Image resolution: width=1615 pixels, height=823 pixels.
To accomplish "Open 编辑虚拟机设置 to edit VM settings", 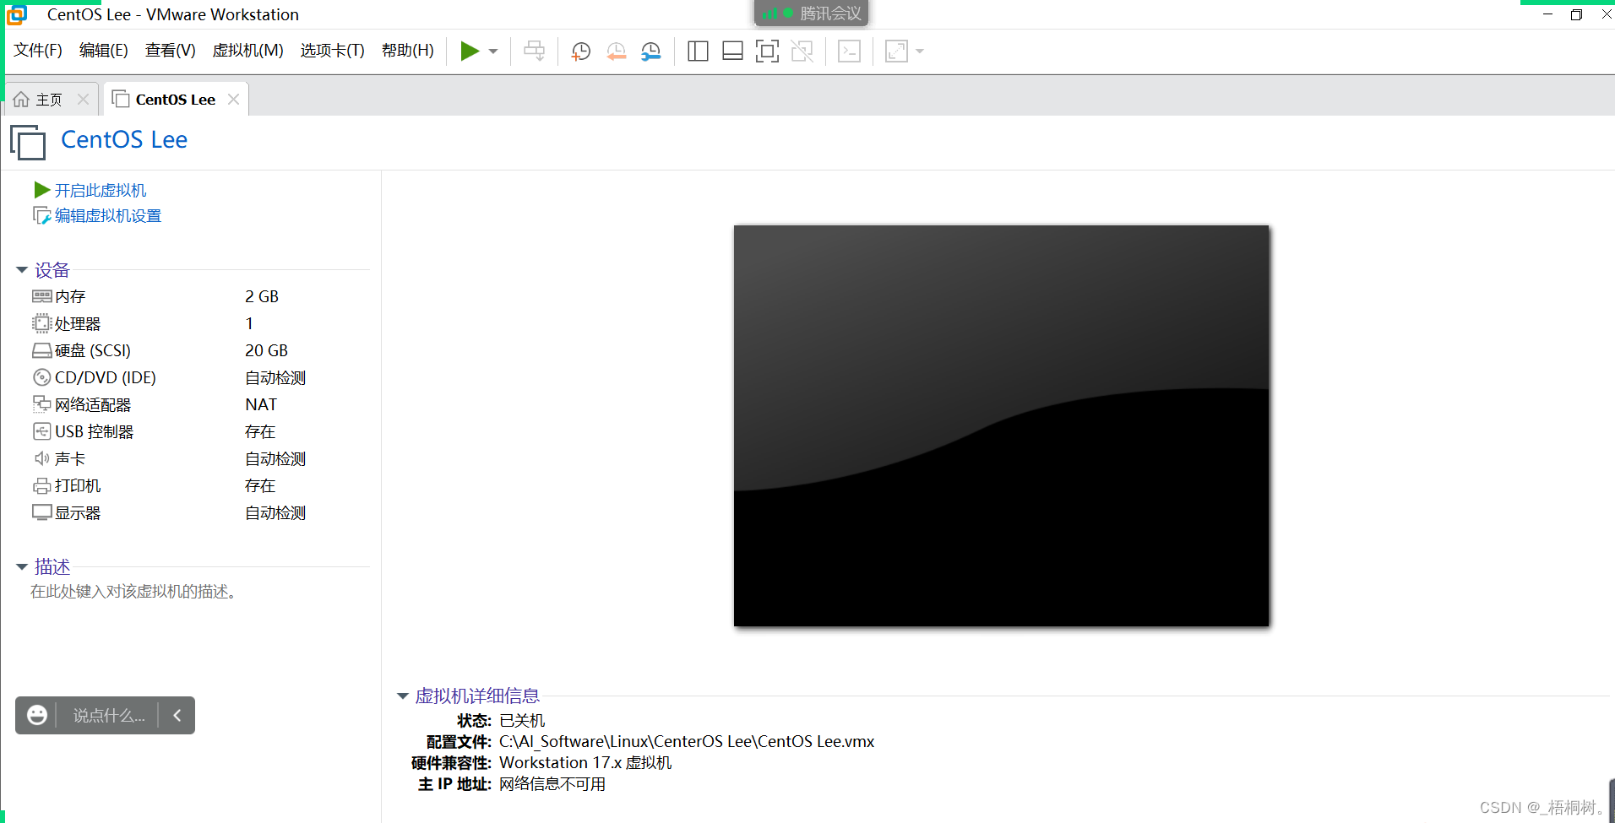I will [x=106, y=215].
